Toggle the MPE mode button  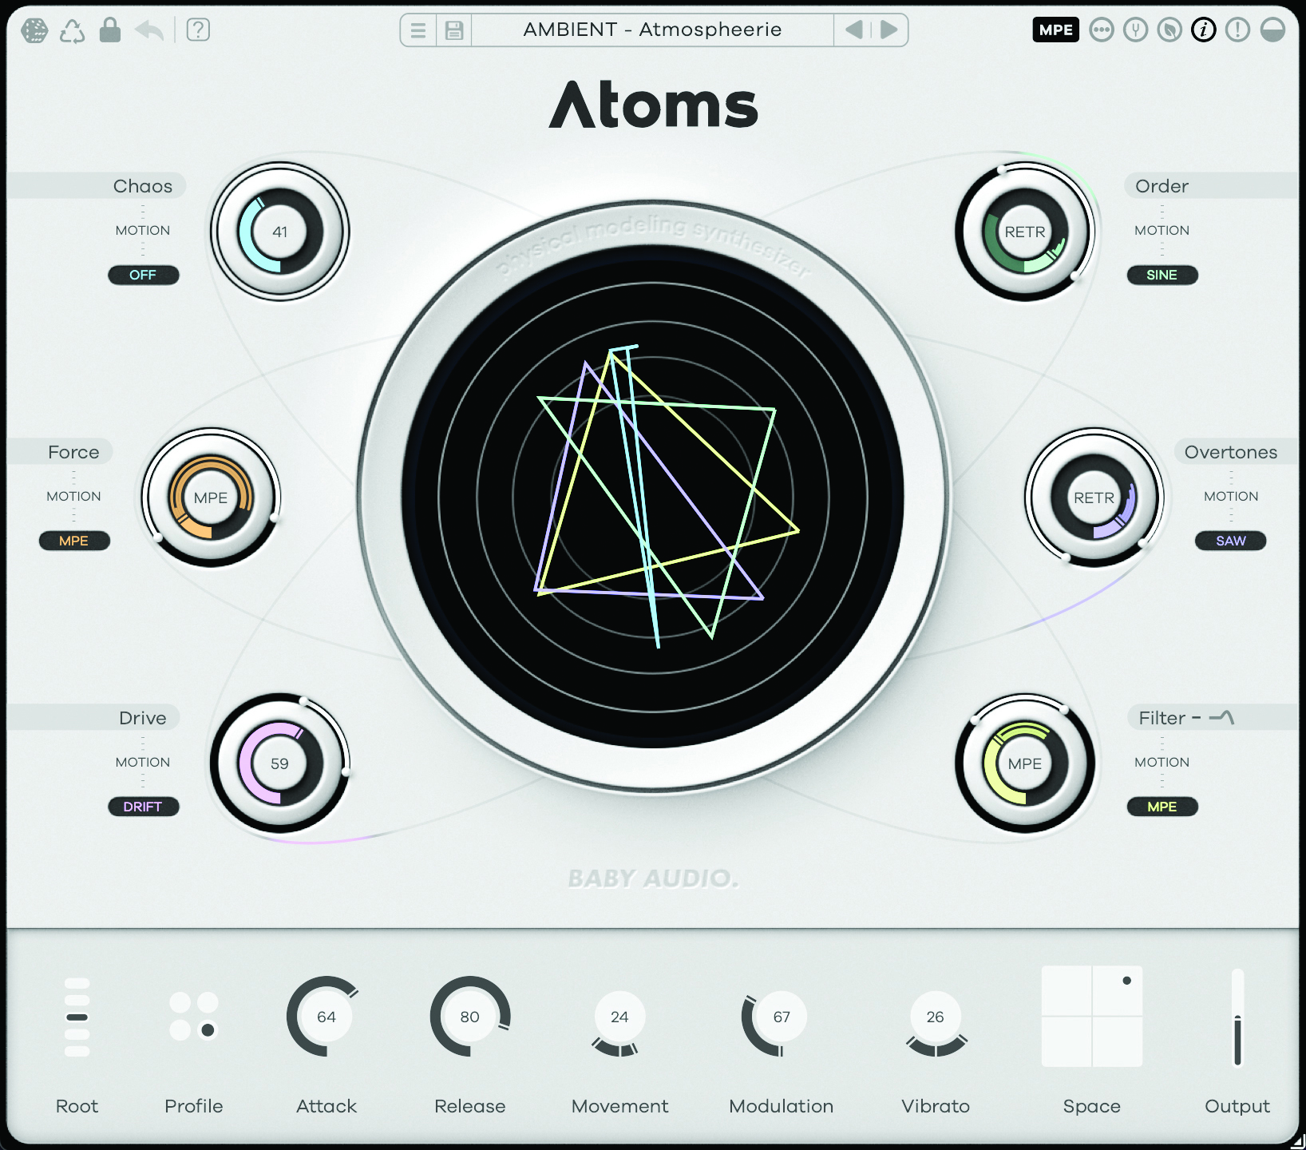(x=1055, y=30)
